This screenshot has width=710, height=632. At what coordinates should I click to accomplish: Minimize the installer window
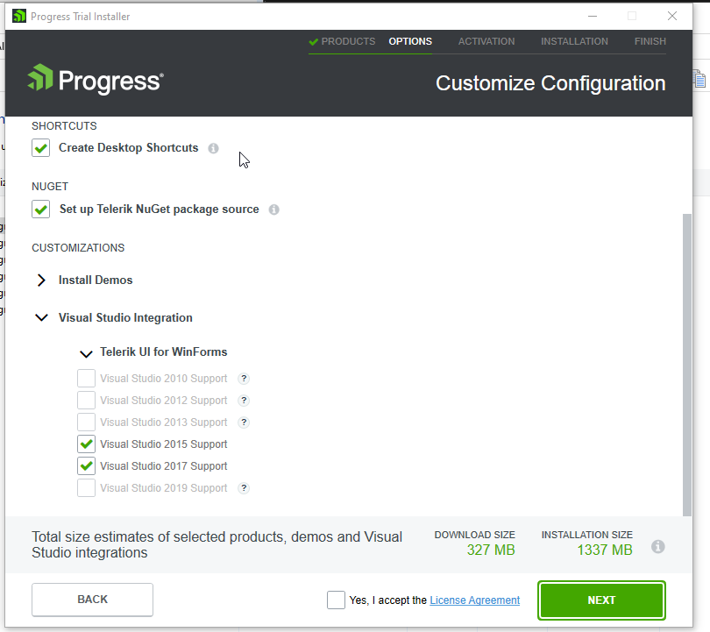593,17
